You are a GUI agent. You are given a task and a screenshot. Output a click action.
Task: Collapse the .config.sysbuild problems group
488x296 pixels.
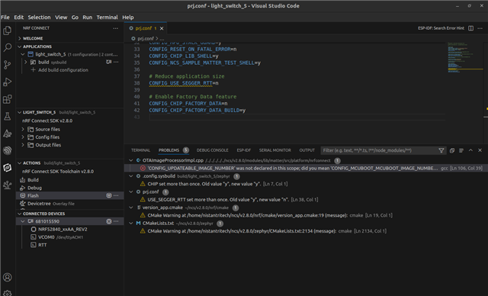coord(131,176)
